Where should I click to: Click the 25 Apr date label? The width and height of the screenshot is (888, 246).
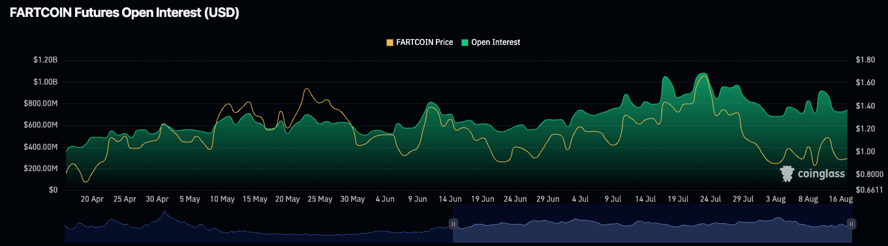[125, 199]
